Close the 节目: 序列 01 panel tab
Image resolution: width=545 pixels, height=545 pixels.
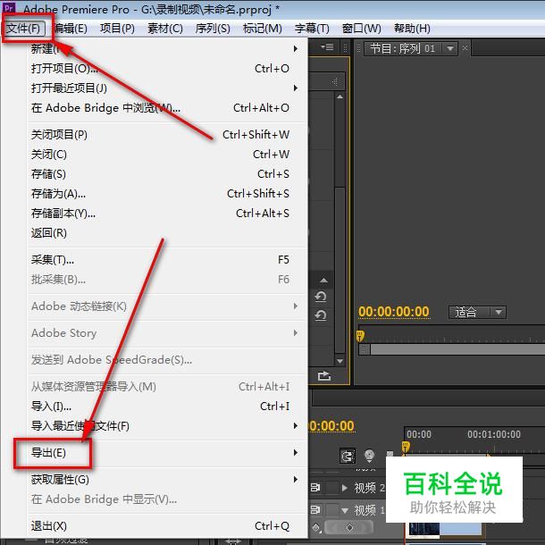(x=465, y=48)
